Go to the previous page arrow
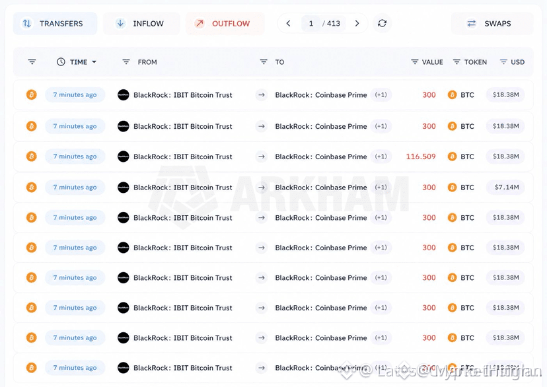547x387 pixels. (288, 23)
